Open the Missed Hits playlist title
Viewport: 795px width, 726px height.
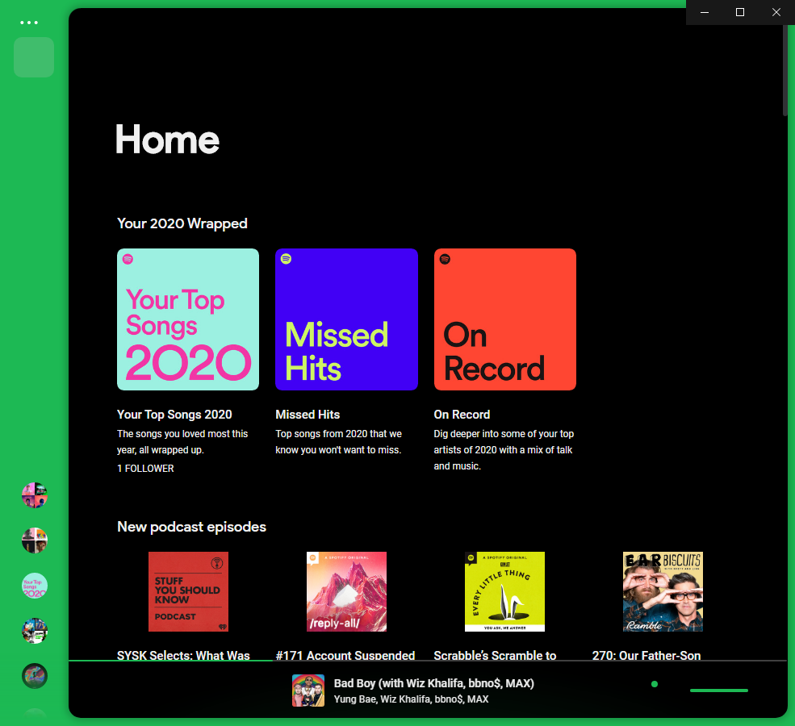click(x=308, y=414)
